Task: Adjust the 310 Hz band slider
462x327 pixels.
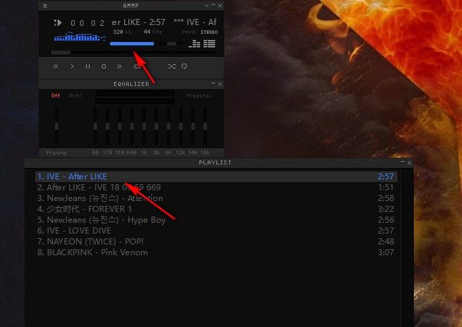Action: tap(119, 126)
